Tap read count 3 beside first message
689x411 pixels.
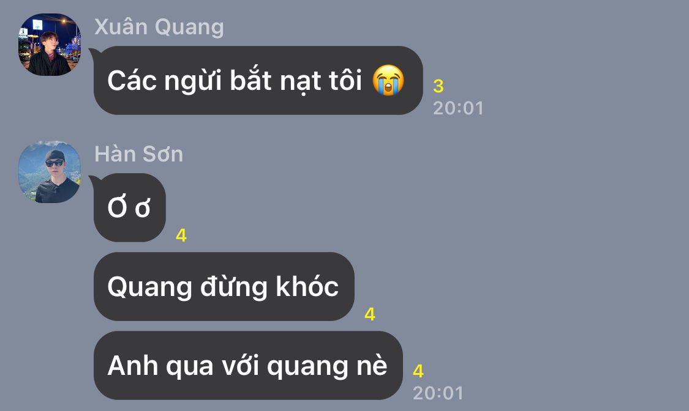coord(438,86)
